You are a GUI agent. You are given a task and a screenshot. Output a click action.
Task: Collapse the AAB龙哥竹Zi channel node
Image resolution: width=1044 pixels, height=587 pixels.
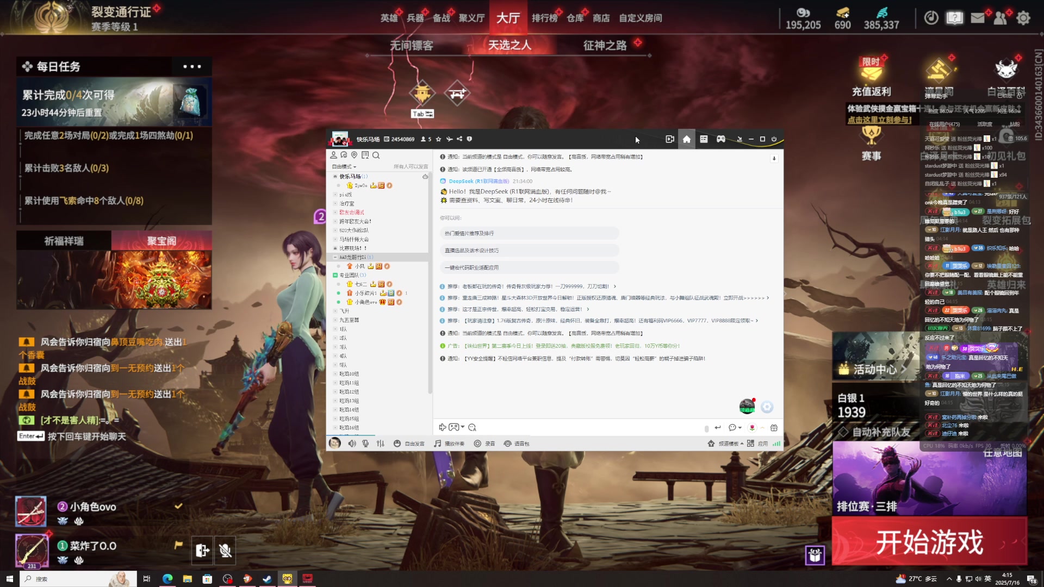(335, 257)
